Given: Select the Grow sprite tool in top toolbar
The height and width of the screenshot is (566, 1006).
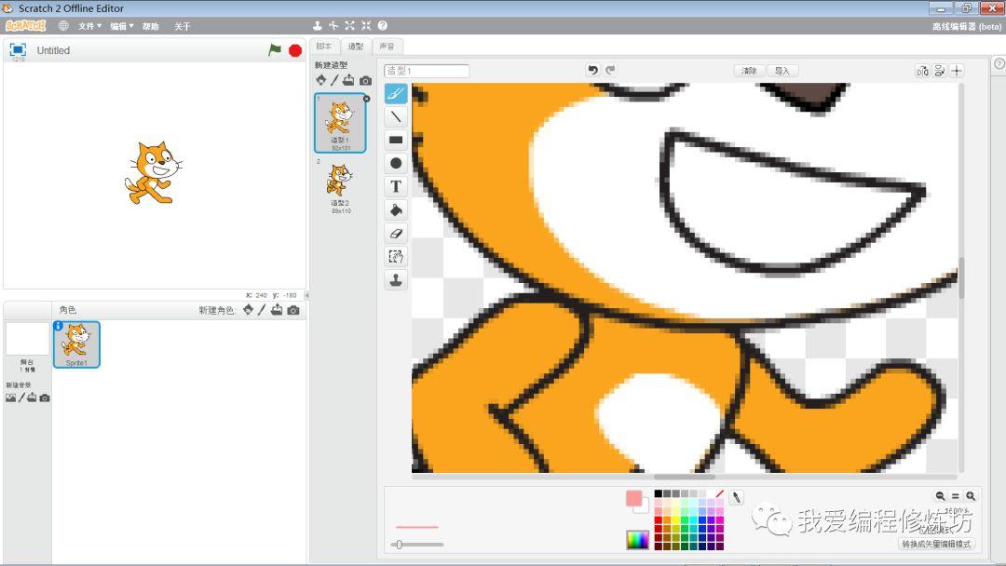Looking at the screenshot, I should pos(349,26).
